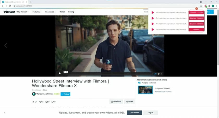The image size is (219, 118).
Task: Expand the Features menu
Action: 37,12
